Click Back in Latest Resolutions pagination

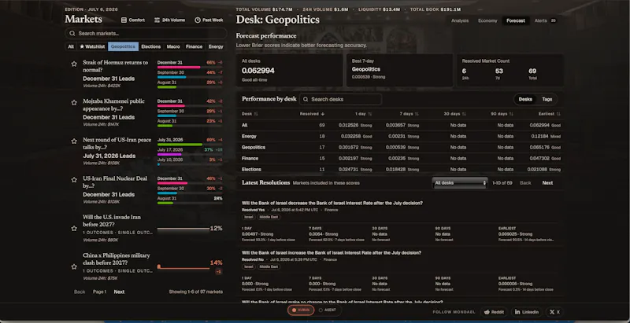point(525,183)
